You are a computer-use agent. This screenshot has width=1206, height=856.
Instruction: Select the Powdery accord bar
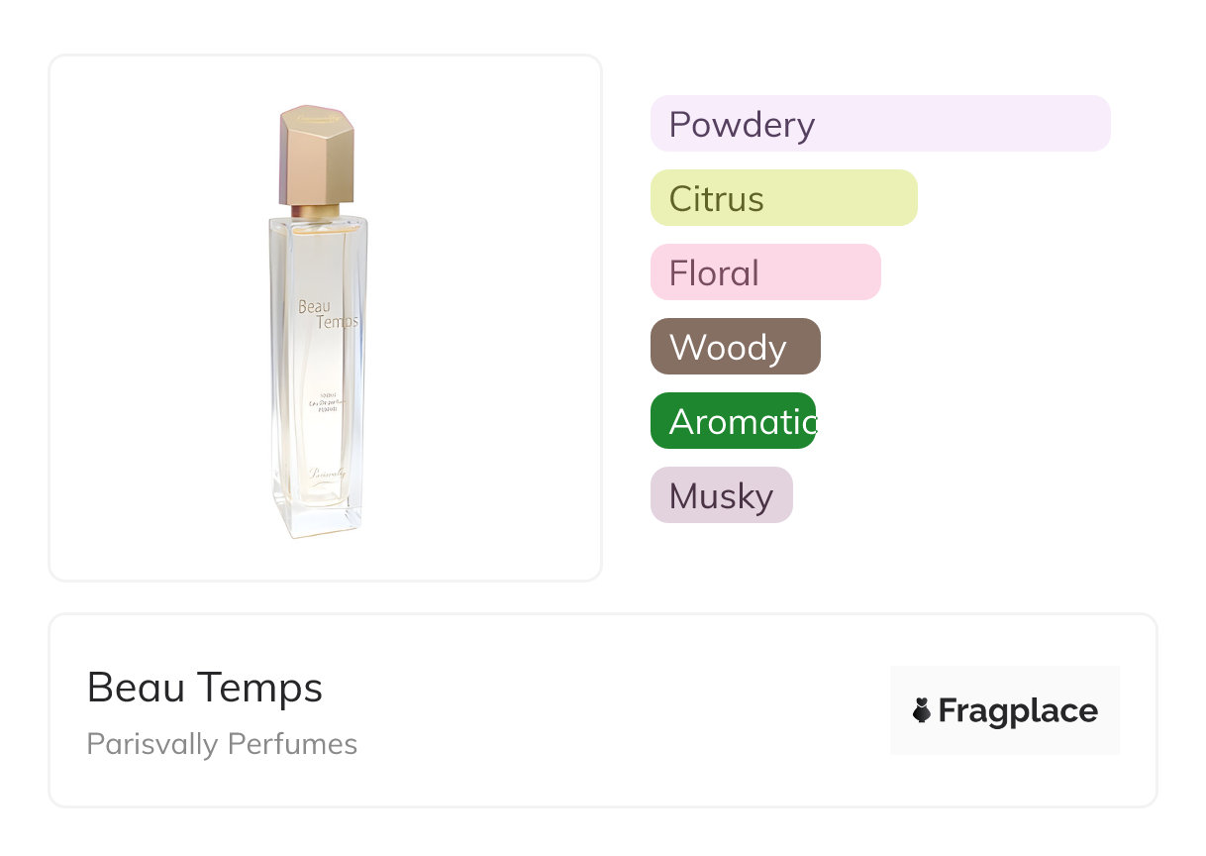click(x=880, y=124)
